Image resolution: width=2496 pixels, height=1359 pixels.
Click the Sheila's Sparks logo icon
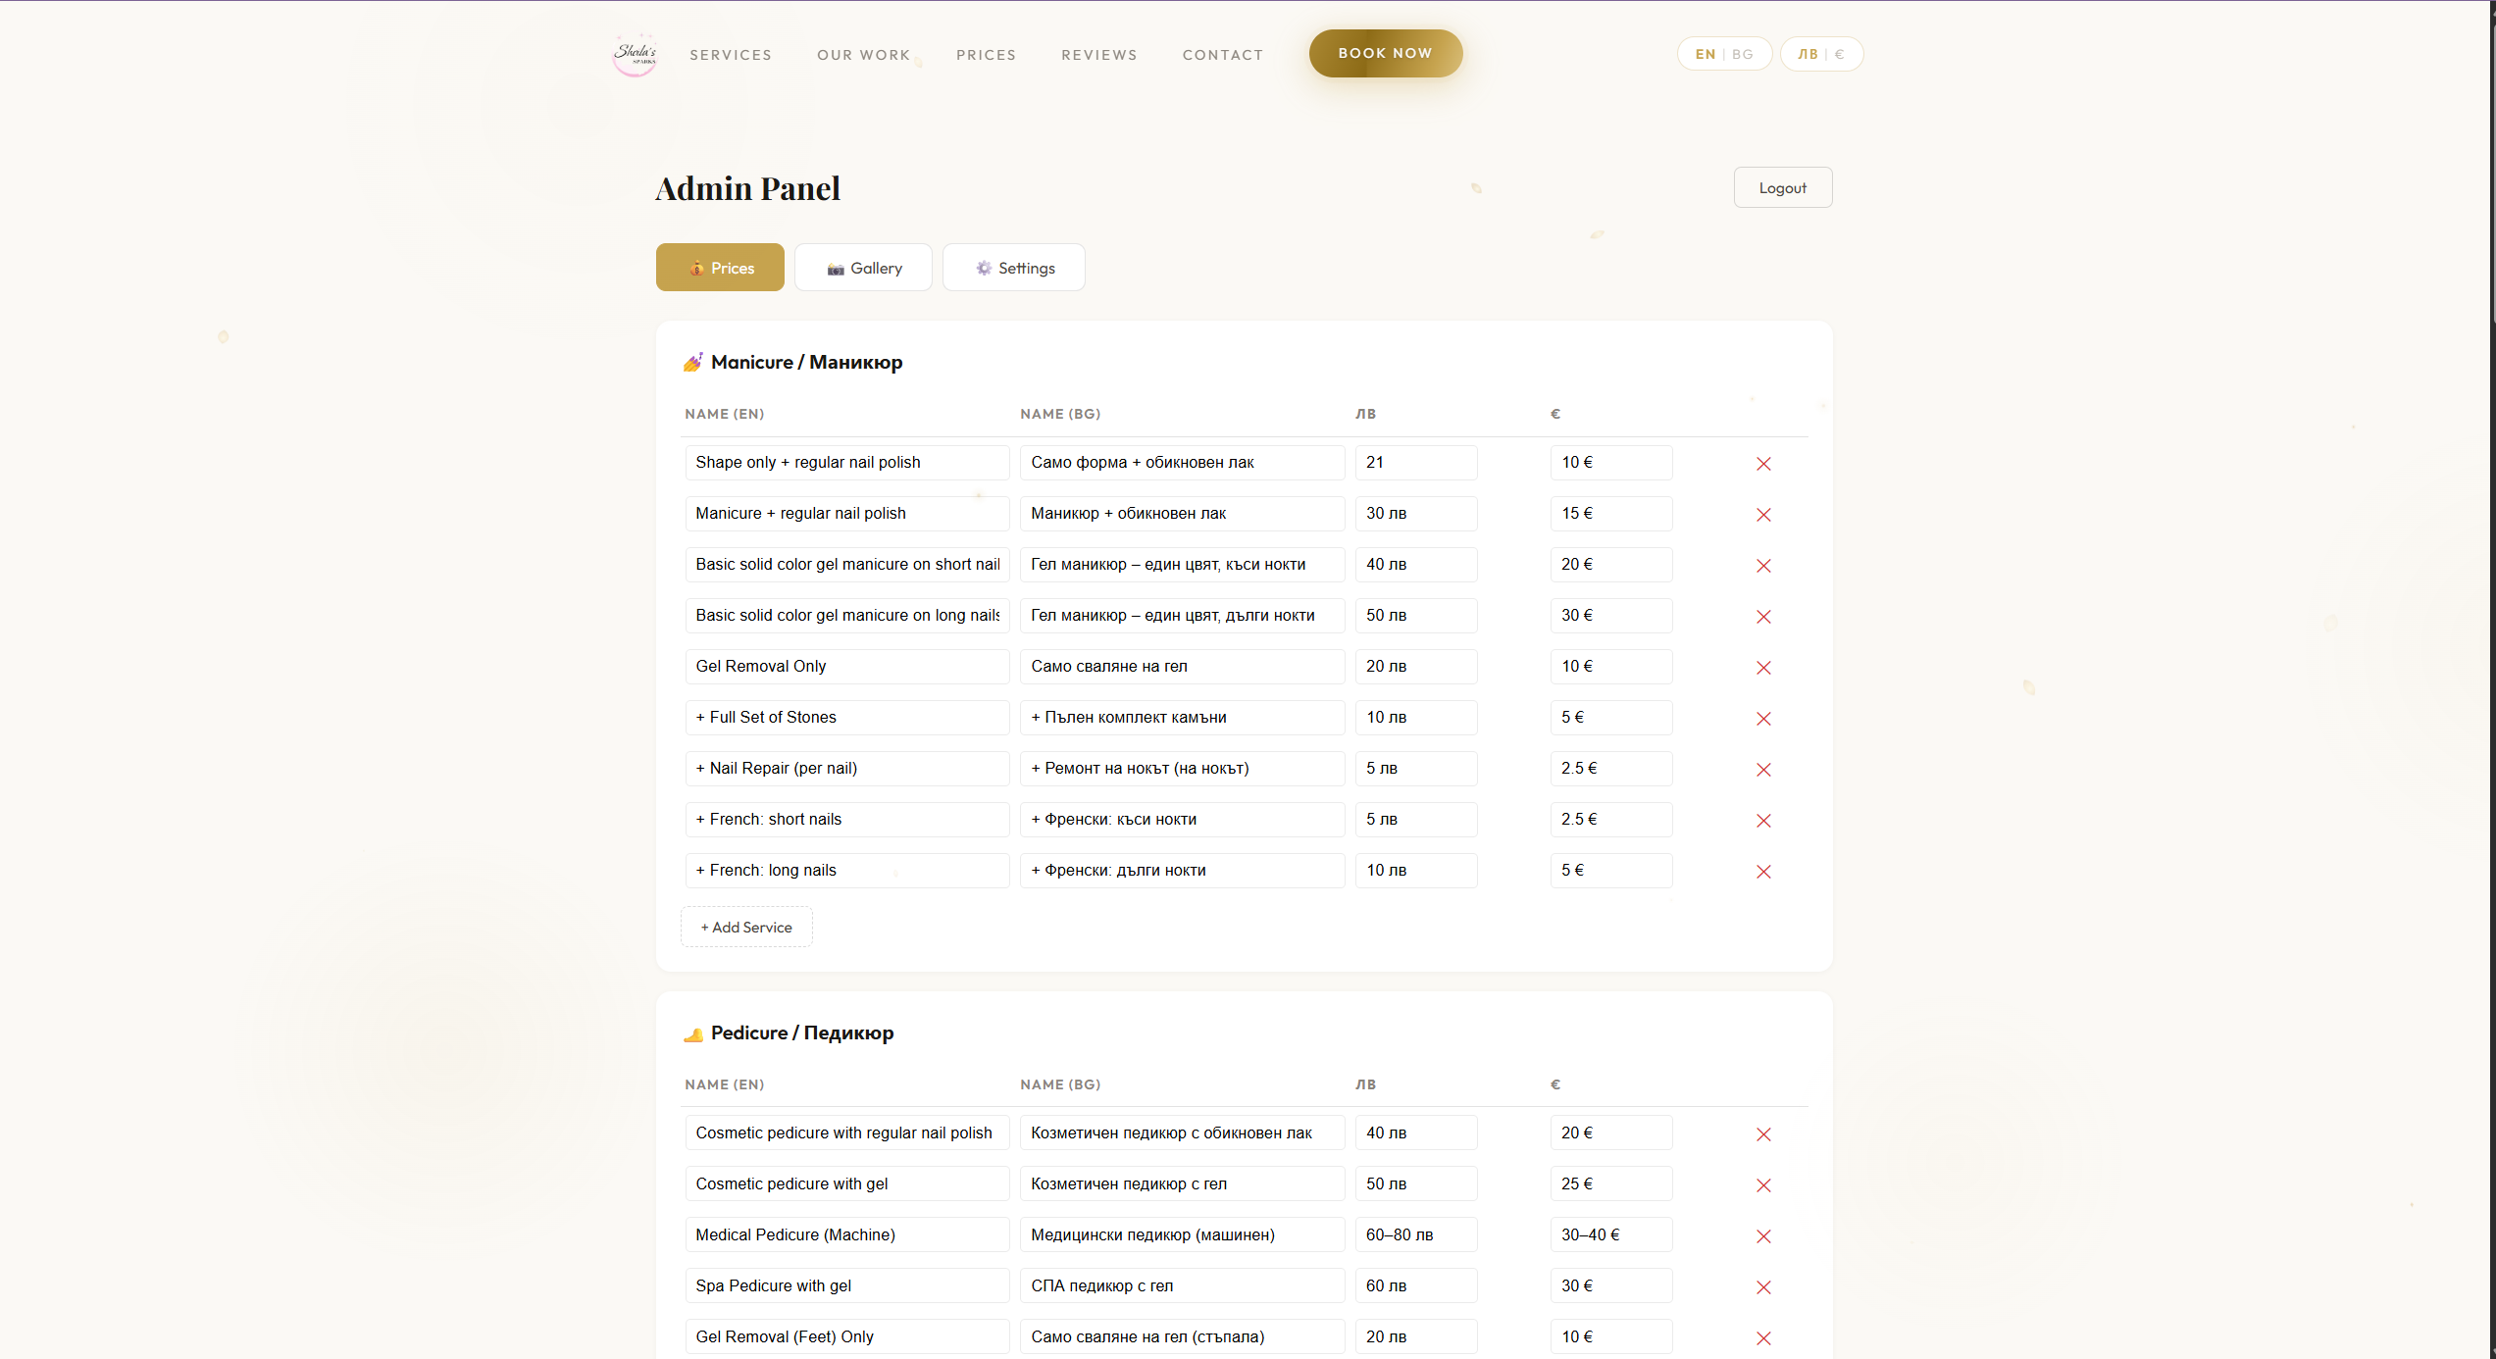[x=635, y=54]
